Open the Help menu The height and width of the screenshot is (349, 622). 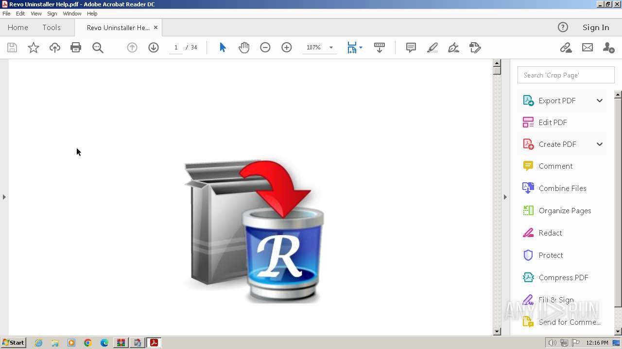(92, 14)
